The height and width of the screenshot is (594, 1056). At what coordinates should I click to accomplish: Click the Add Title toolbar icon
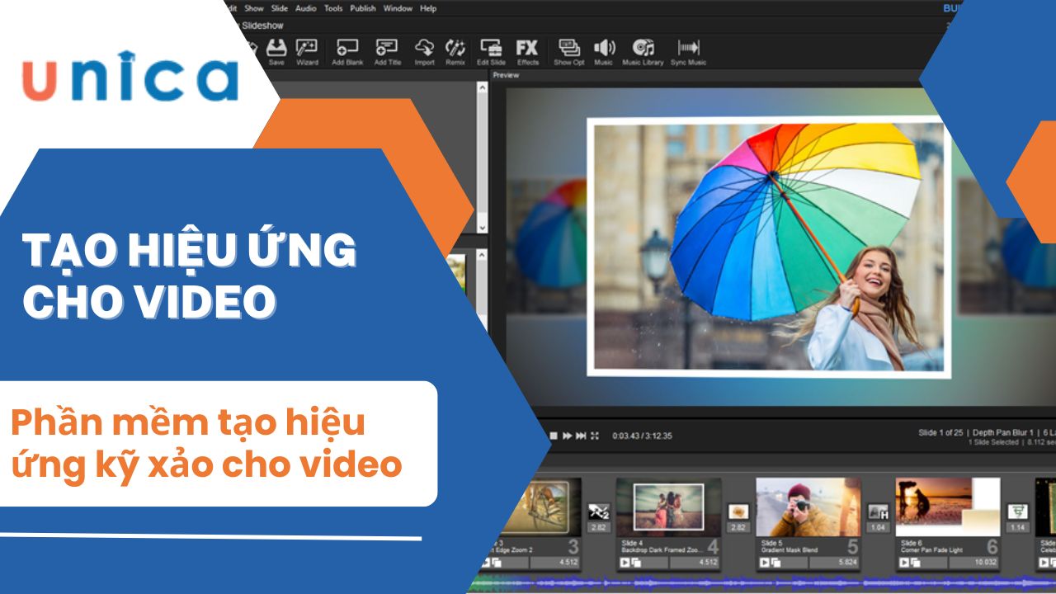pos(387,51)
